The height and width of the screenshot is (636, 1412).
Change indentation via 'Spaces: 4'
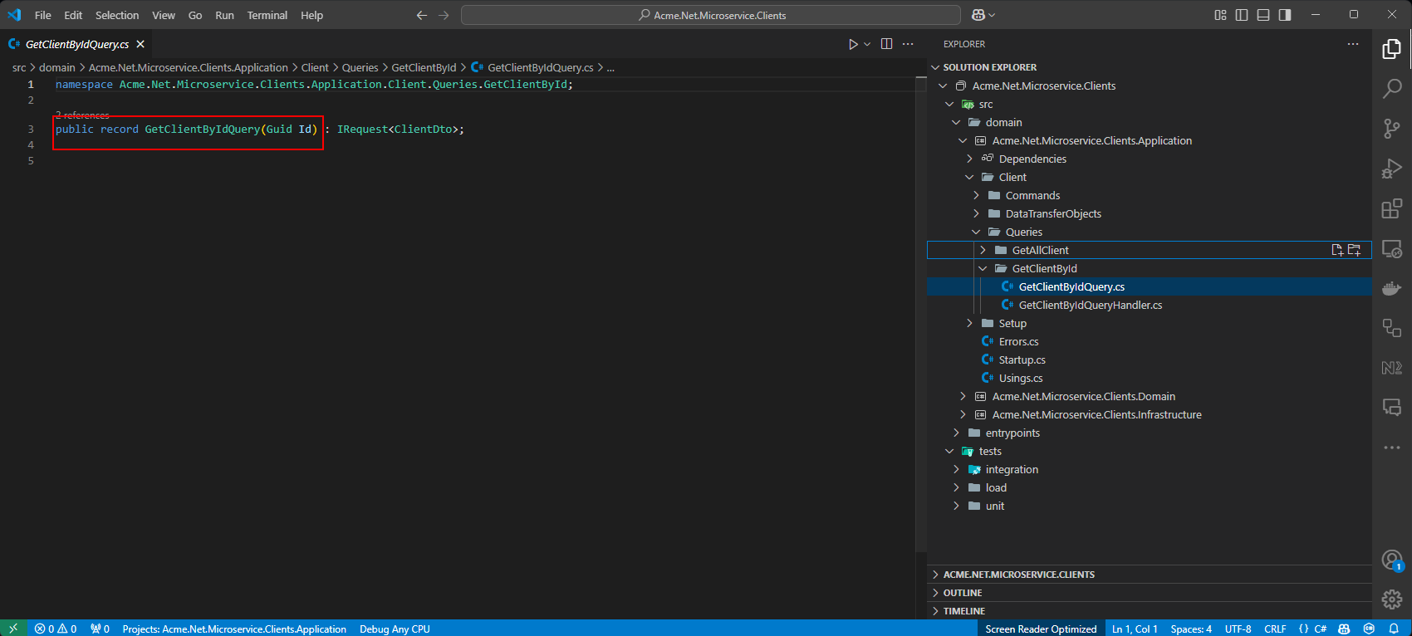(x=1191, y=629)
